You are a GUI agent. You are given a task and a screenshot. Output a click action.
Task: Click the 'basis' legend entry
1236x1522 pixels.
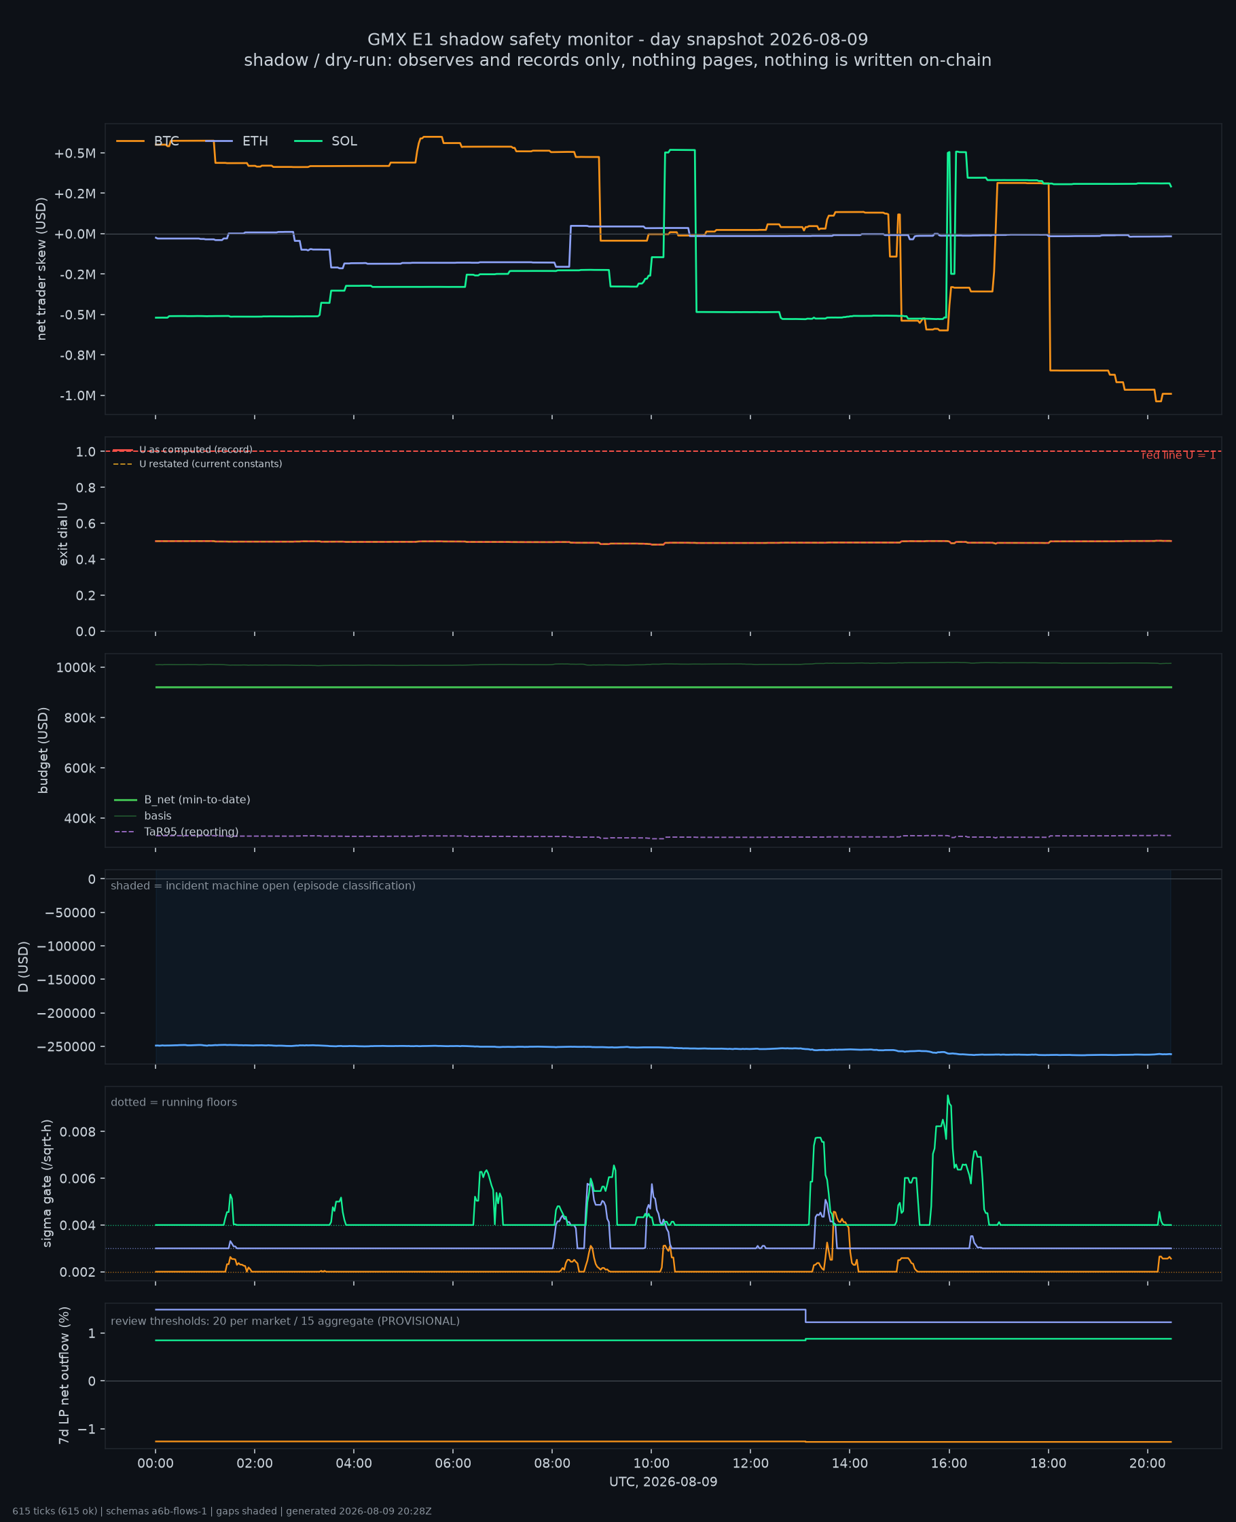(x=143, y=816)
